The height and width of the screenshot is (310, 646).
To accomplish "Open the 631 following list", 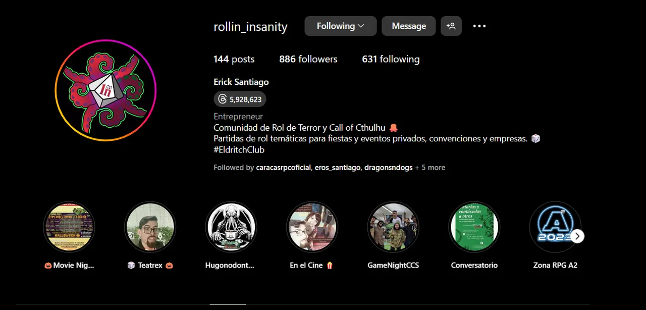I will click(391, 59).
